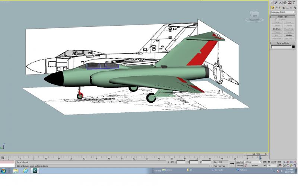Click the time slider right arrow
Image resolution: width=298 pixels, height=186 pixels.
point(267,154)
